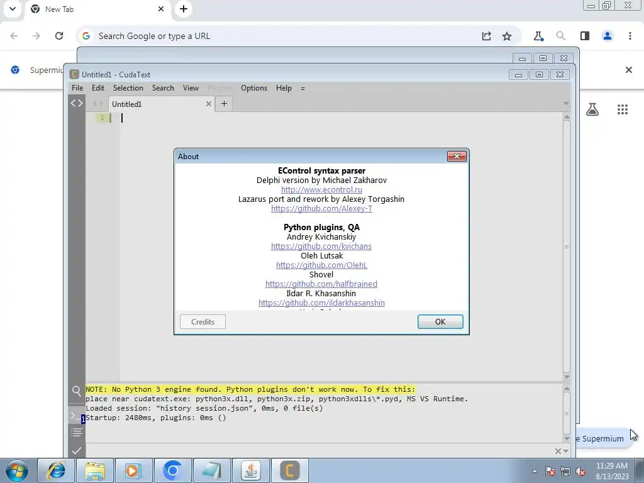
Task: Open the github.com/halfbrained link
Action: tap(321, 284)
